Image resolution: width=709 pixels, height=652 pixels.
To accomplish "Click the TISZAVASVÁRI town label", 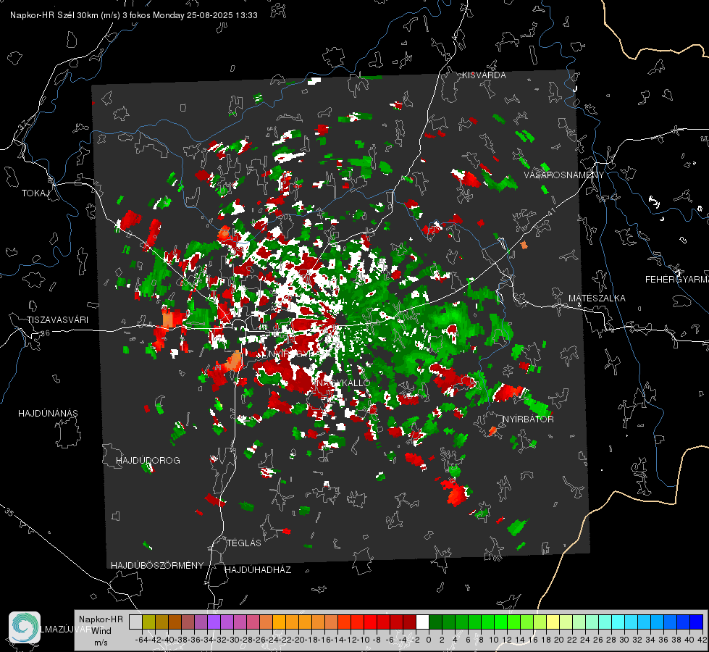I will 57,320.
